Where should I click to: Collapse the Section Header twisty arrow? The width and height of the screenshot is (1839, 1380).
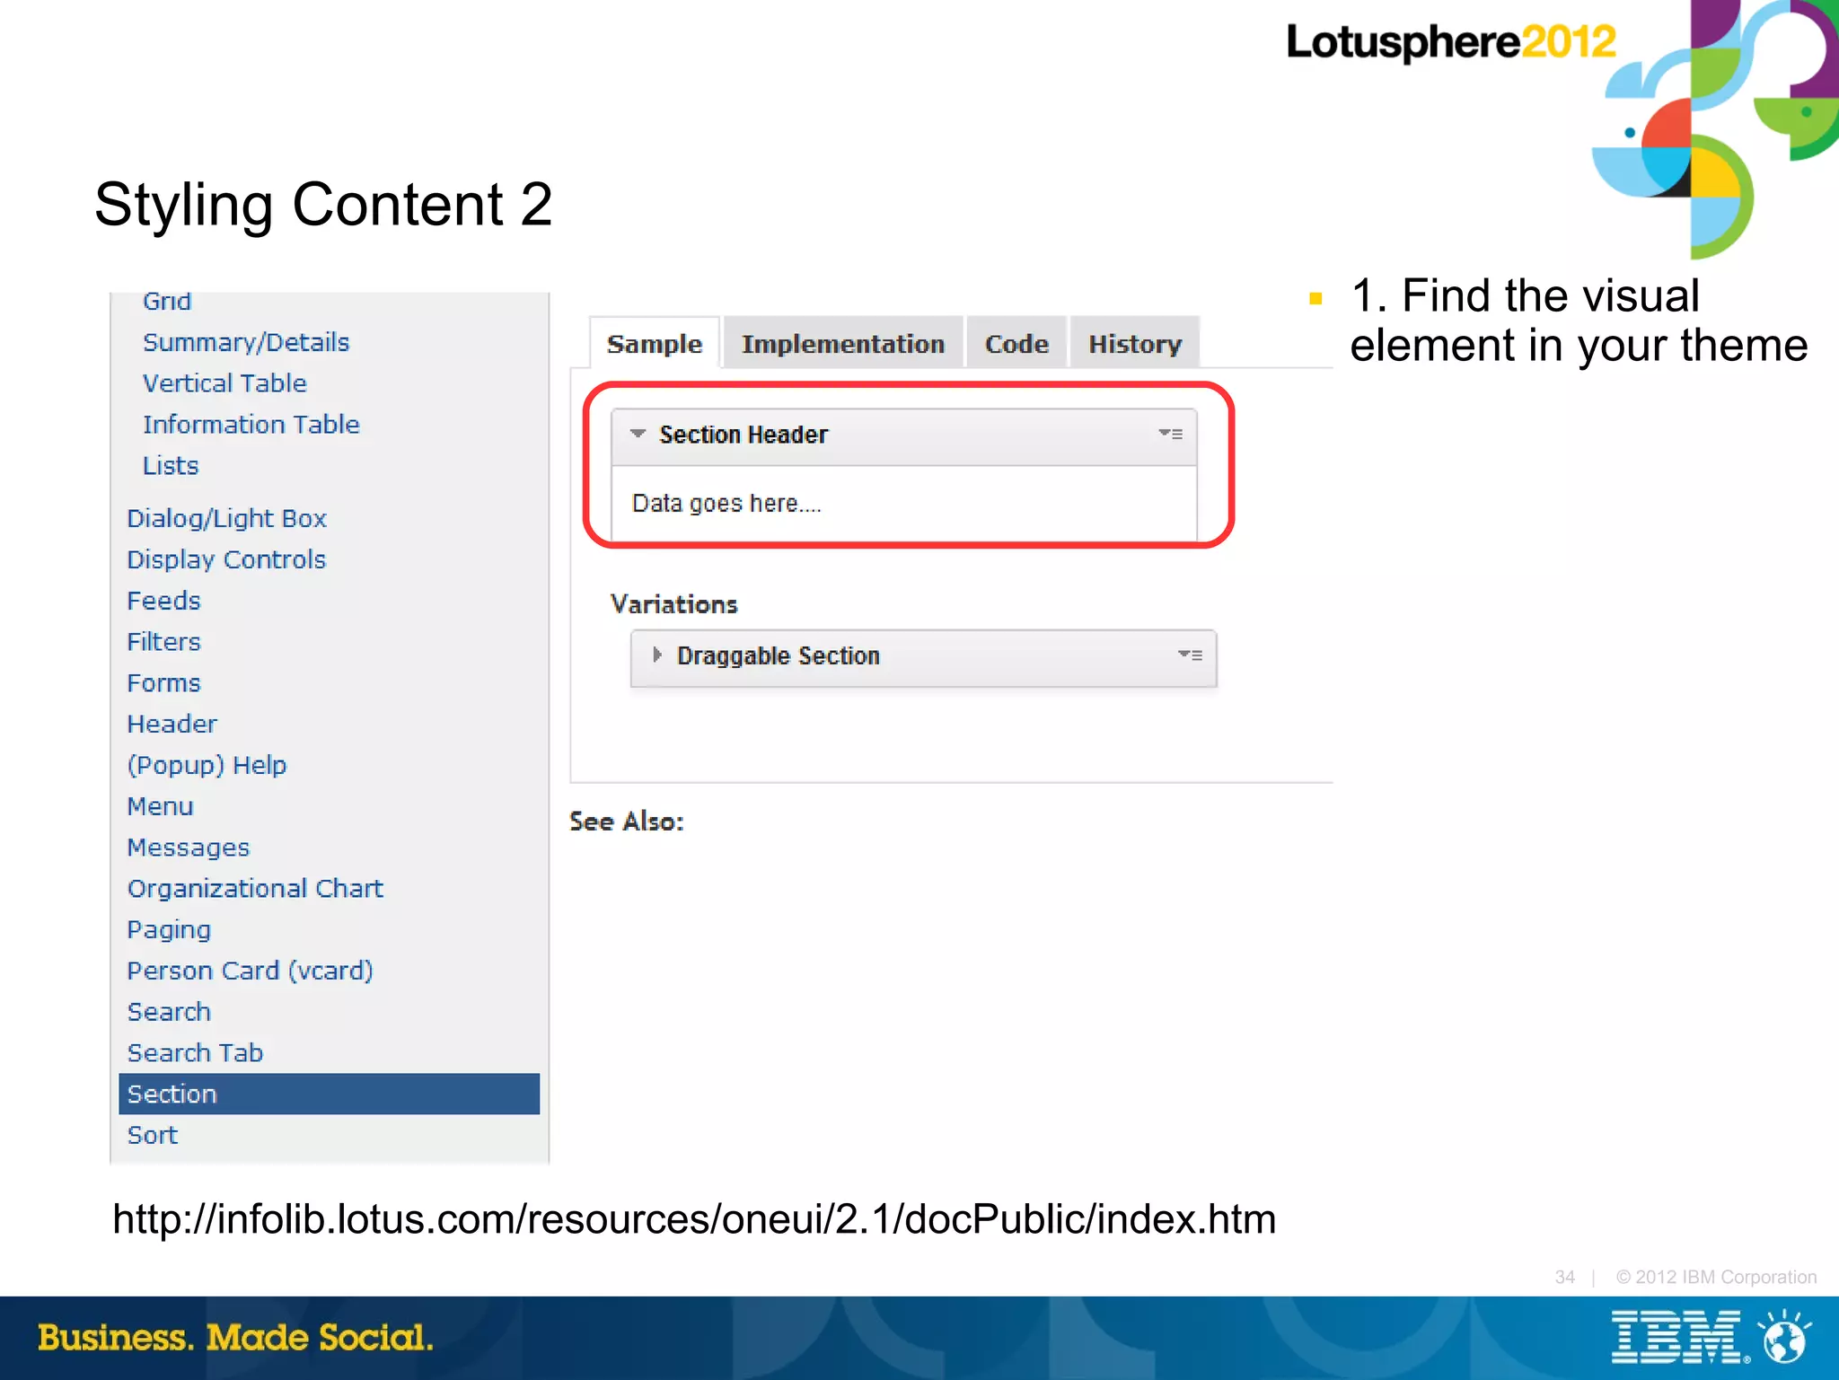[x=638, y=434]
